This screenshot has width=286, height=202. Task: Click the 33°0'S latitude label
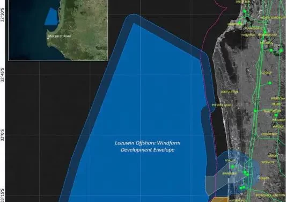click(x=2, y=135)
